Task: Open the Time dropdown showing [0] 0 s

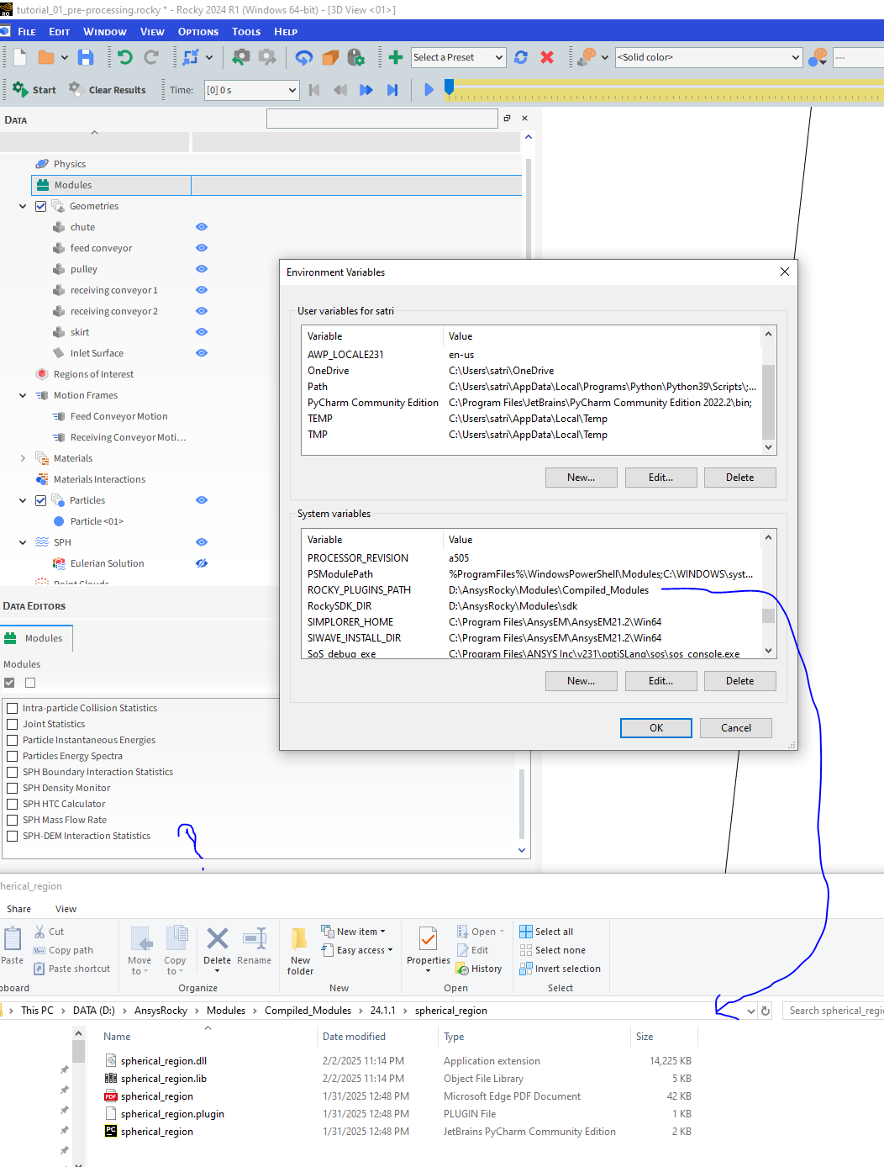Action: click(252, 90)
